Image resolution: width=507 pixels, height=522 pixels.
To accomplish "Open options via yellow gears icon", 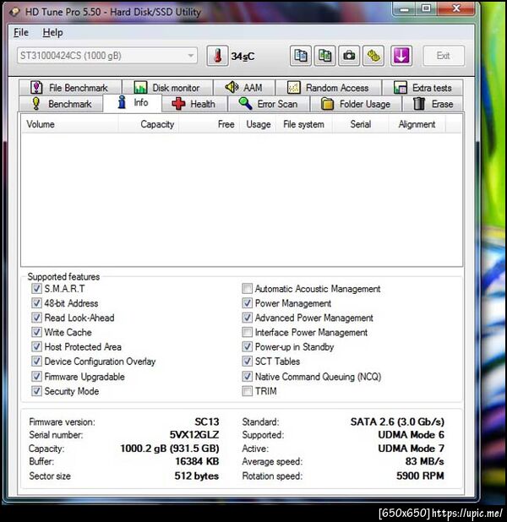I will click(373, 56).
